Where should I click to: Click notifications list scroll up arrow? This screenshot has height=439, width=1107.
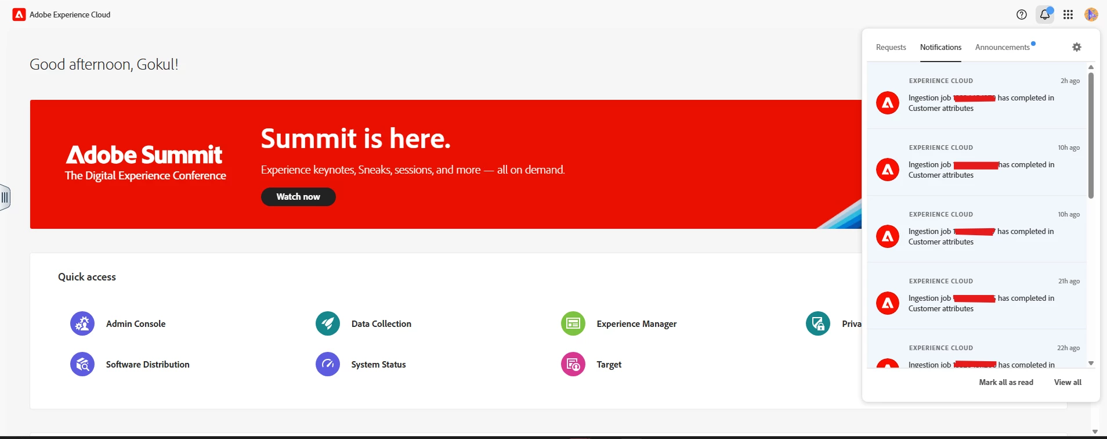tap(1091, 67)
